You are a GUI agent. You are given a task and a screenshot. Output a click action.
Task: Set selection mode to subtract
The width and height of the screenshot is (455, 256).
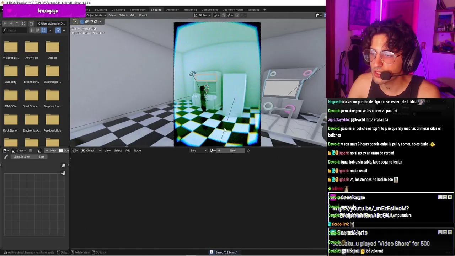coord(91,22)
